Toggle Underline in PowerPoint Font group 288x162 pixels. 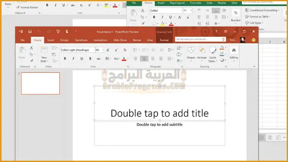82,58
